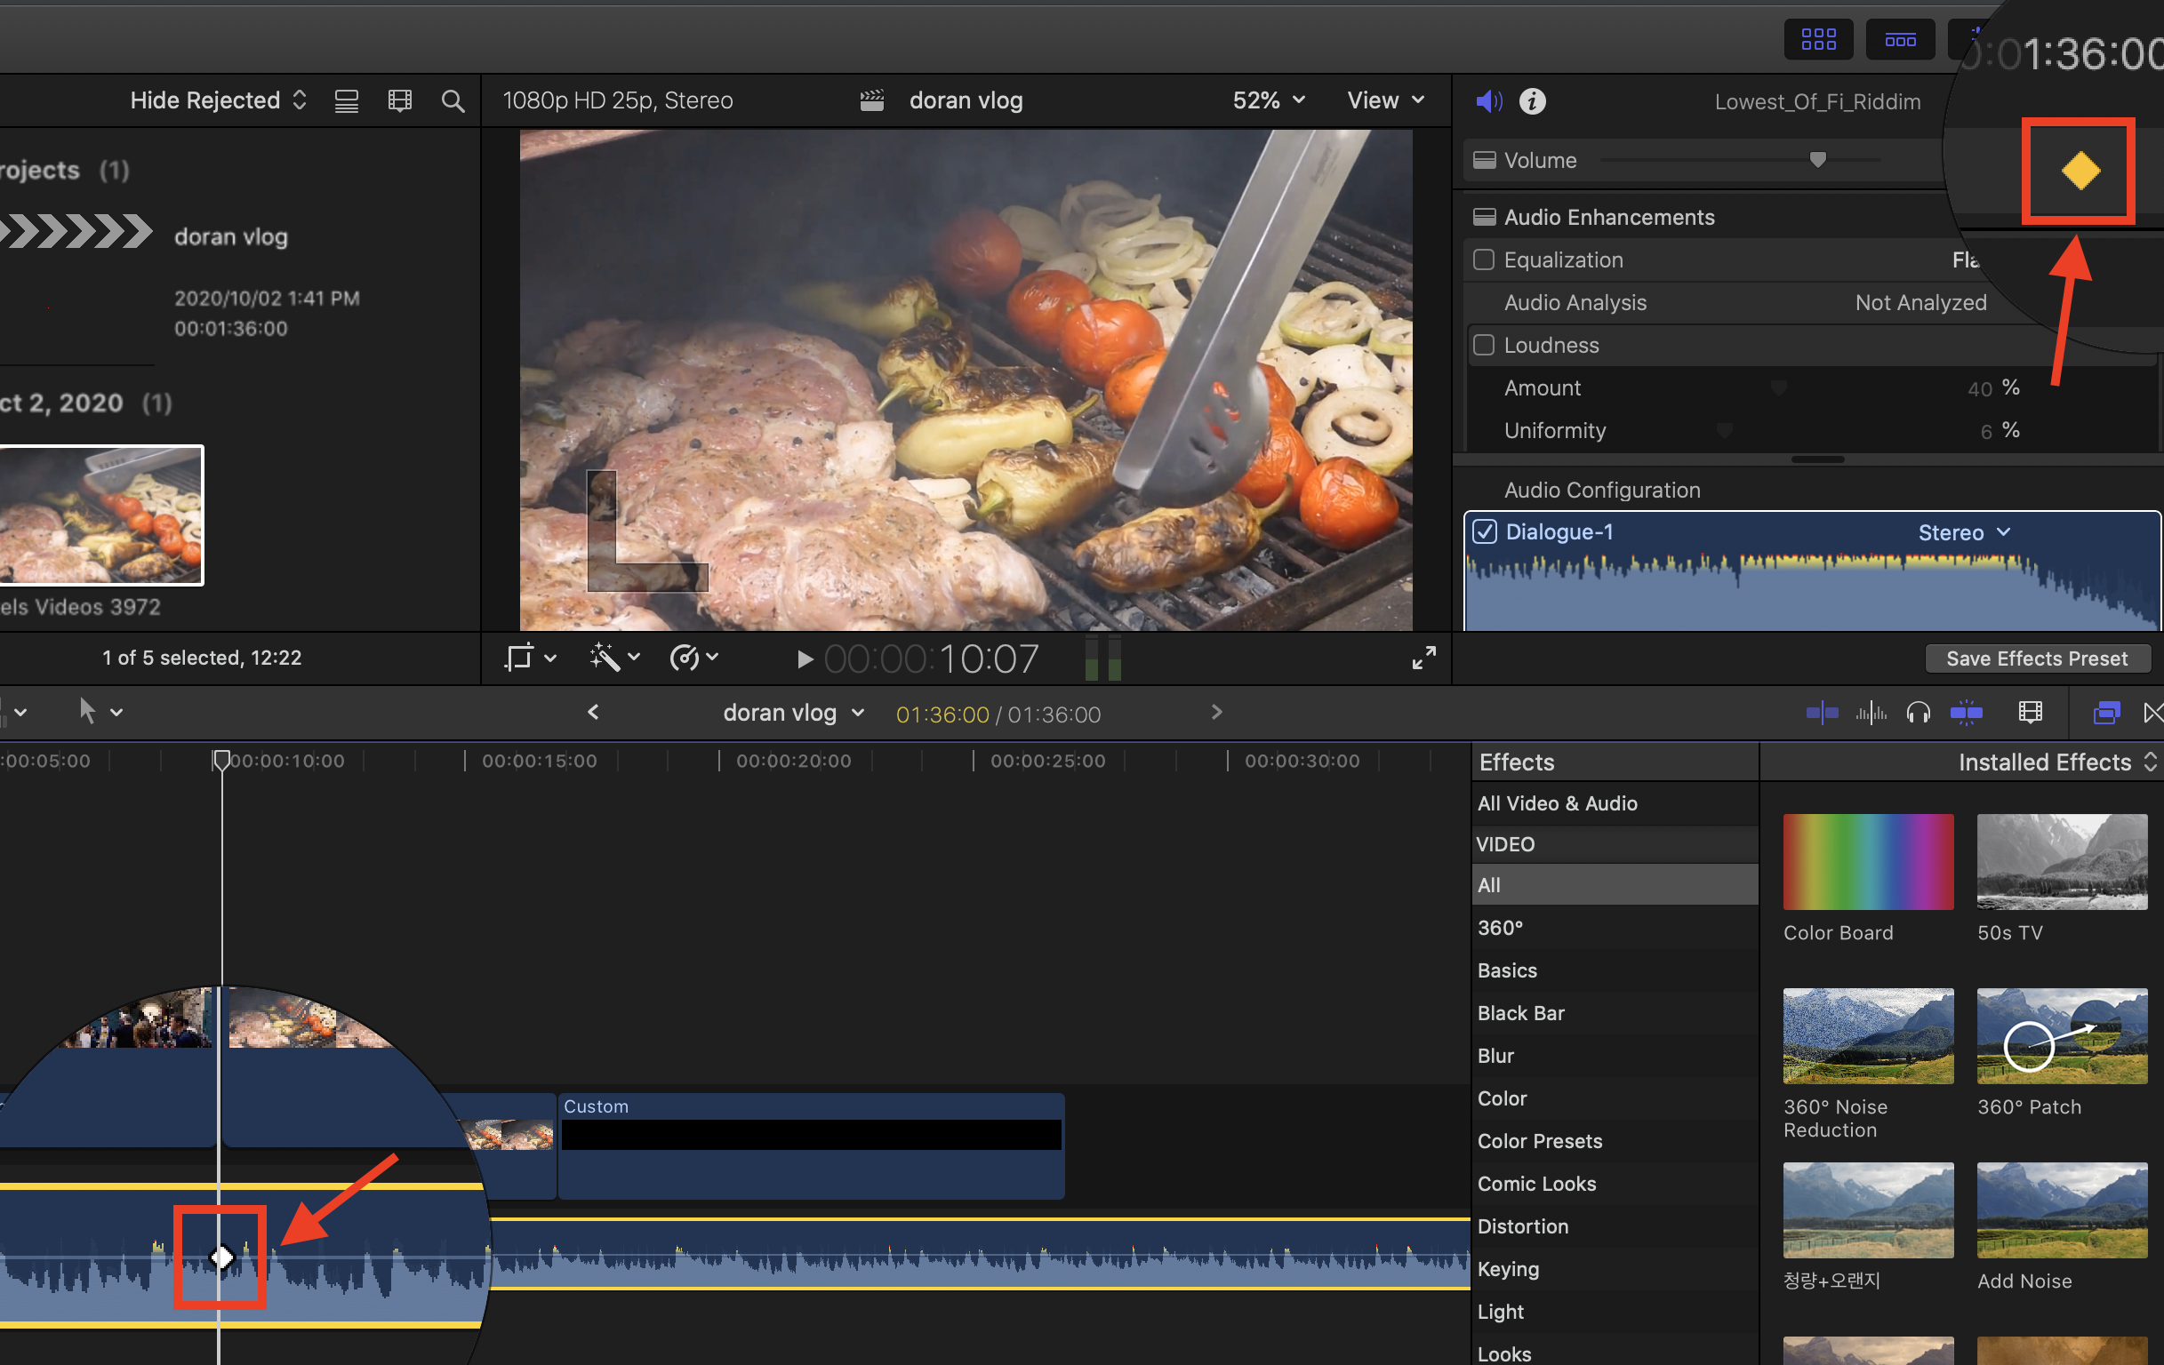The image size is (2164, 1365).
Task: Uncheck the Dialogue-1 audio component
Action: pos(1485,531)
